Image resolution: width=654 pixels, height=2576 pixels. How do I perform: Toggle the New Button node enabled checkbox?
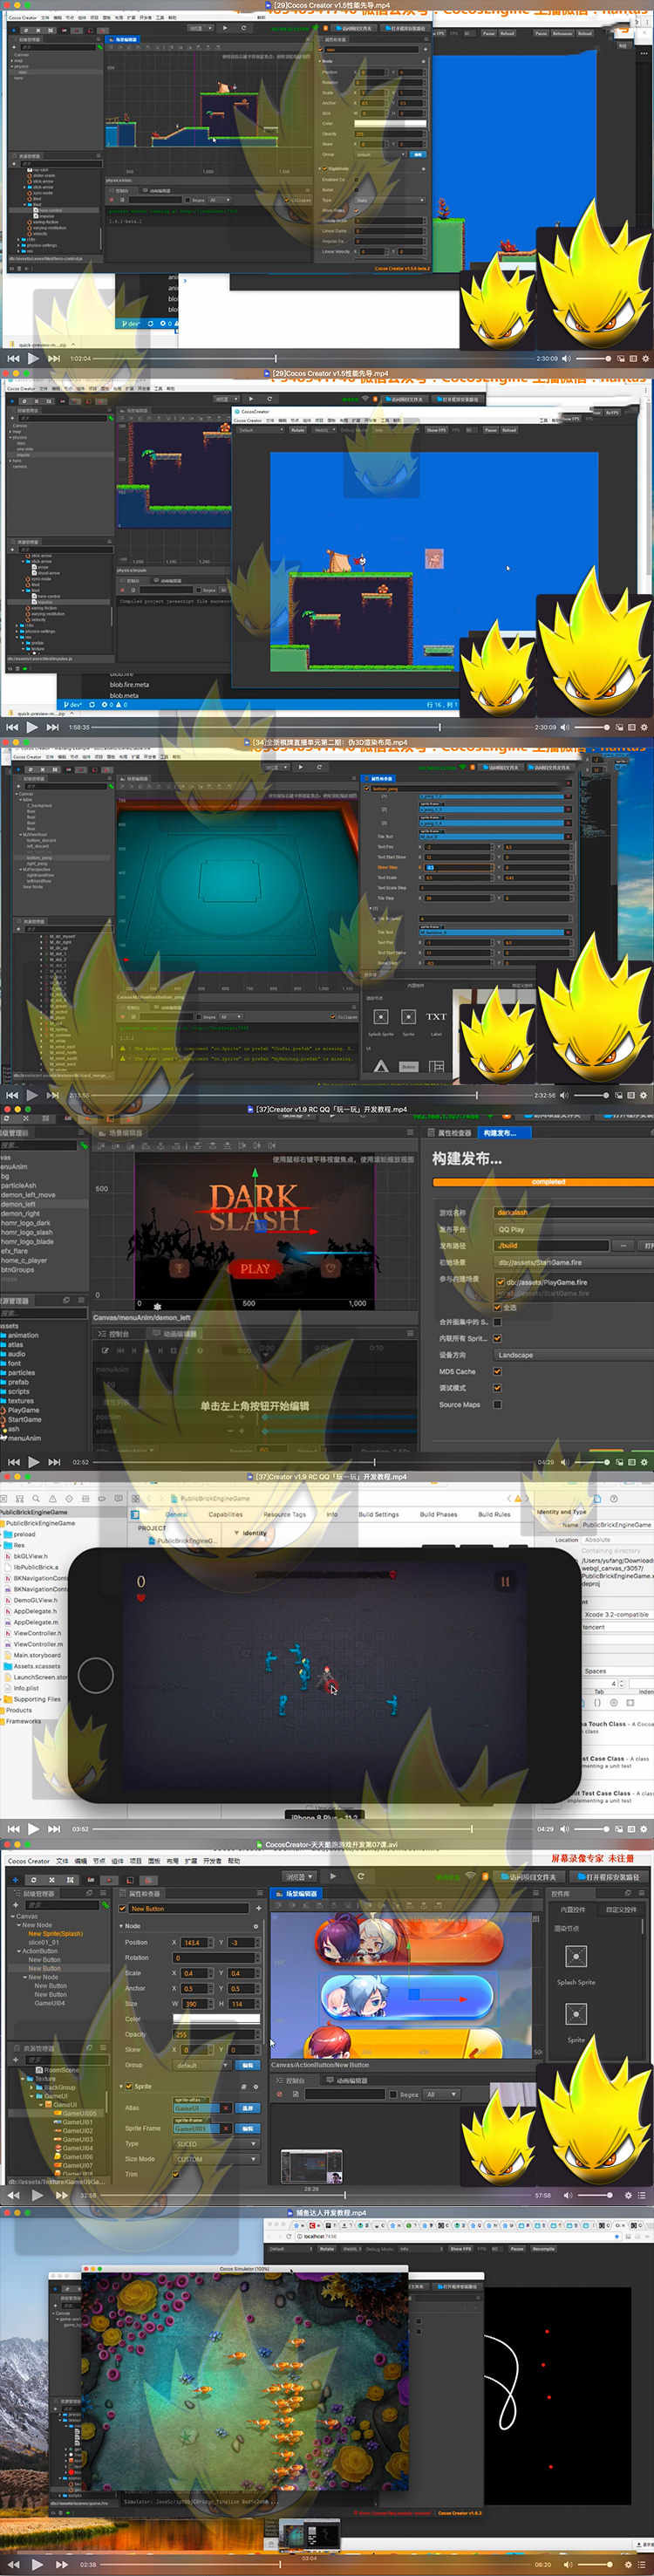click(x=123, y=1909)
